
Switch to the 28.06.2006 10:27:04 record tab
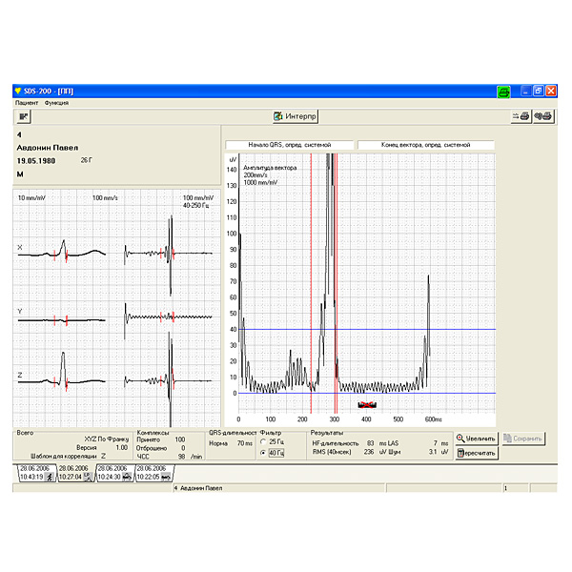click(74, 473)
